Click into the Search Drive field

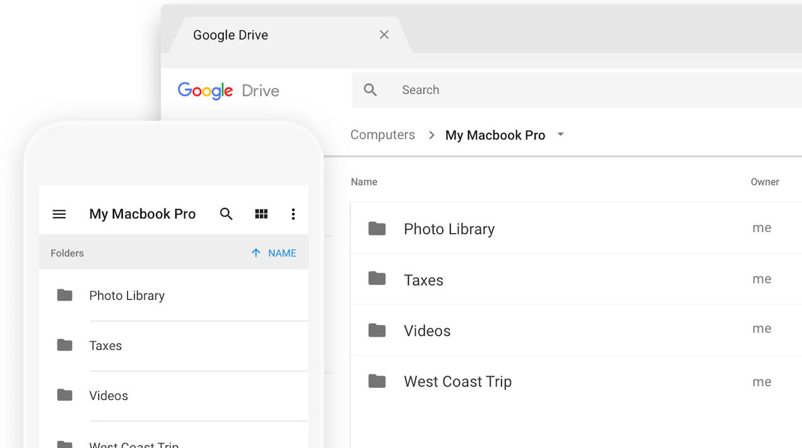[564, 90]
